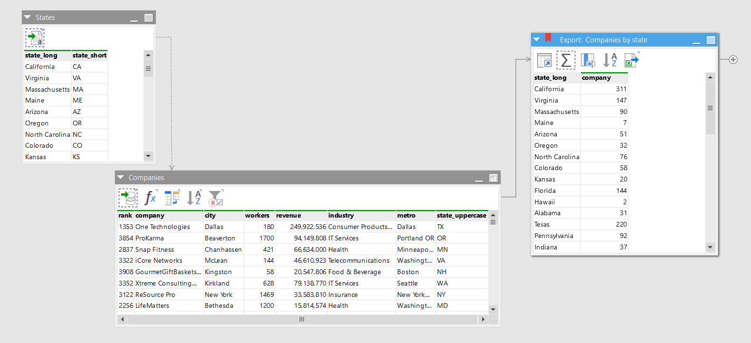Image resolution: width=751 pixels, height=343 pixels.
Task: Click the Companies horizontal scrollbar right arrow
Action: pos(483,319)
